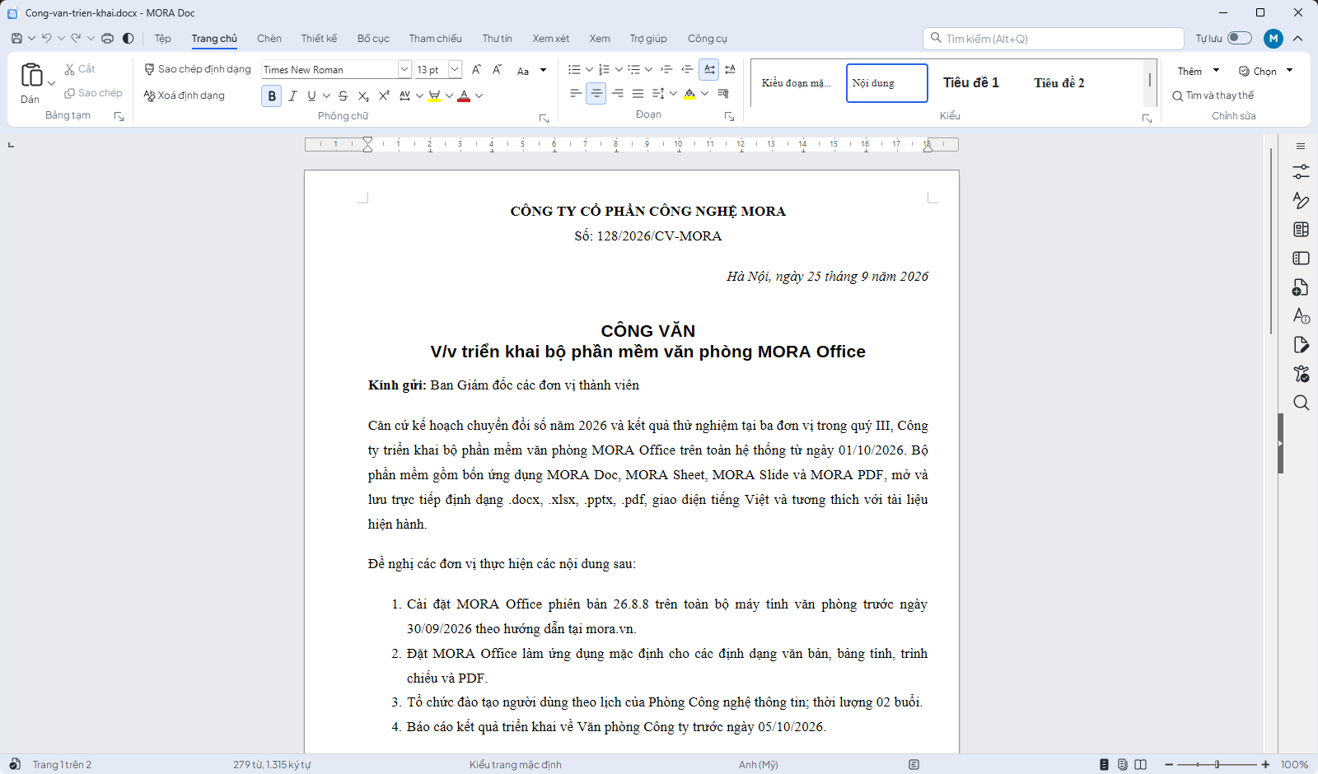Open the font name dropdown arrow
Viewport: 1318px width, 774px height.
[x=404, y=70]
